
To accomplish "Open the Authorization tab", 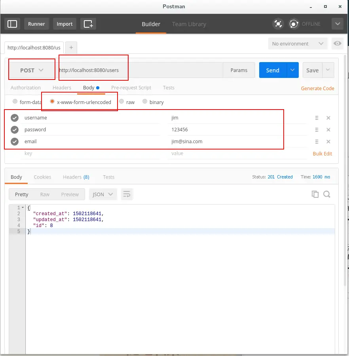I will pos(26,88).
